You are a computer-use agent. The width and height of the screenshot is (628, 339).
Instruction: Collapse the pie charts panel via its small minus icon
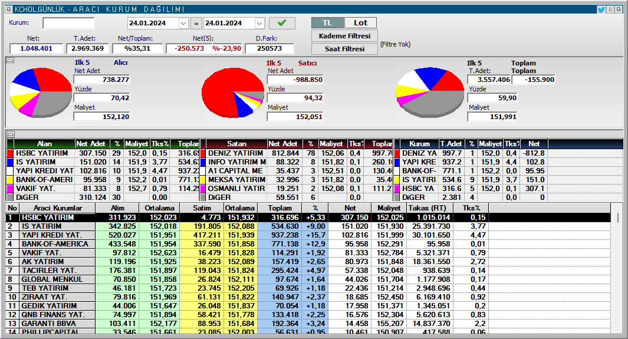tap(11, 61)
